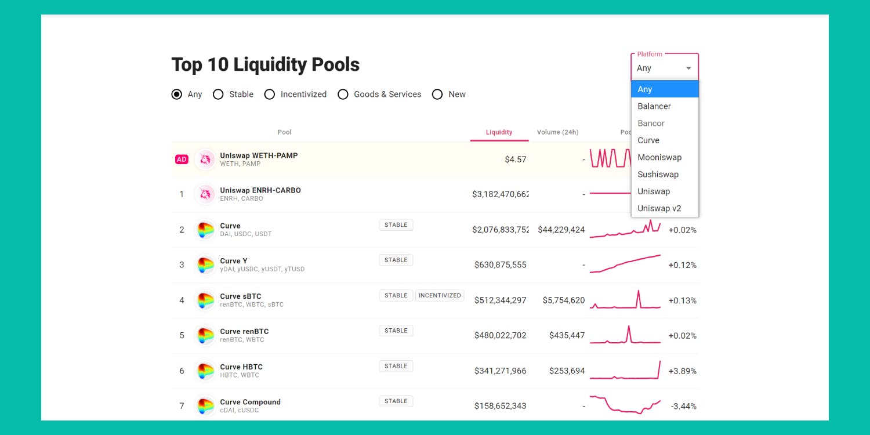870x435 pixels.
Task: Open Uniswap ENRH-CARBO pool link
Action: tap(260, 190)
